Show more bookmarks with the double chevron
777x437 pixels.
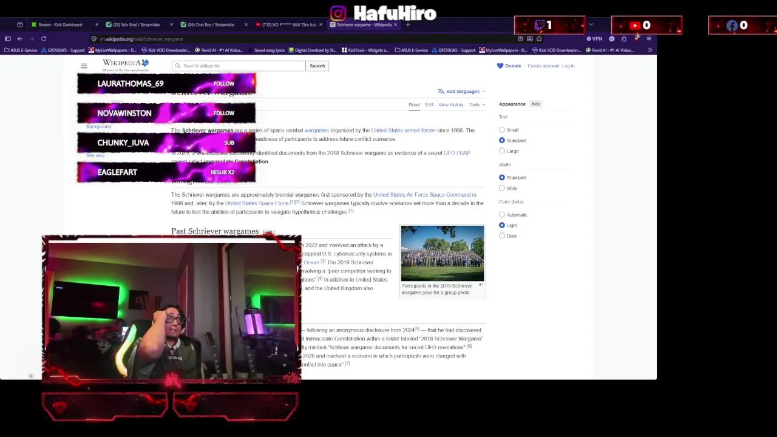click(x=650, y=50)
